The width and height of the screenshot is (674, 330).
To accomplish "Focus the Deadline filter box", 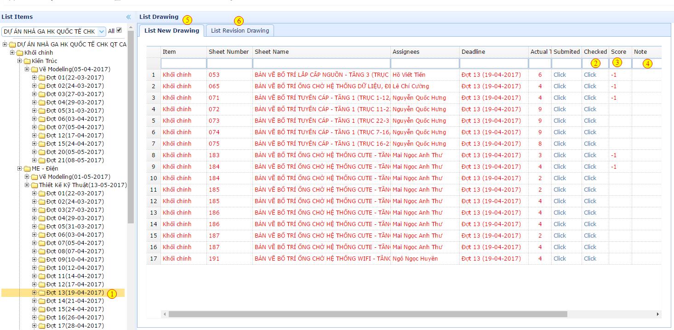I will point(494,63).
